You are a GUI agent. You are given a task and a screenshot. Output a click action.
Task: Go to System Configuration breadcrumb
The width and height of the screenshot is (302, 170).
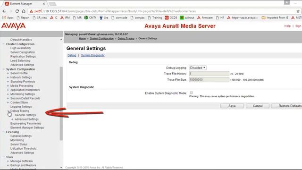point(102,39)
